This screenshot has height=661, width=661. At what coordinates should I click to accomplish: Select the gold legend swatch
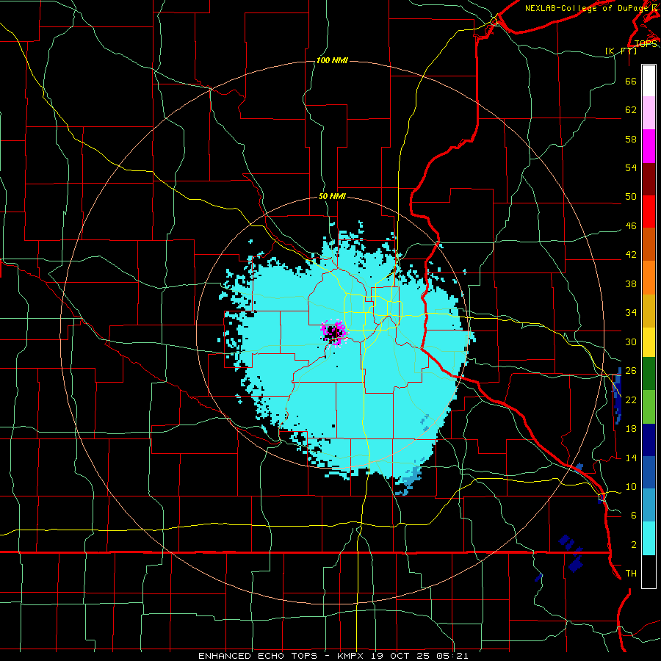(649, 311)
